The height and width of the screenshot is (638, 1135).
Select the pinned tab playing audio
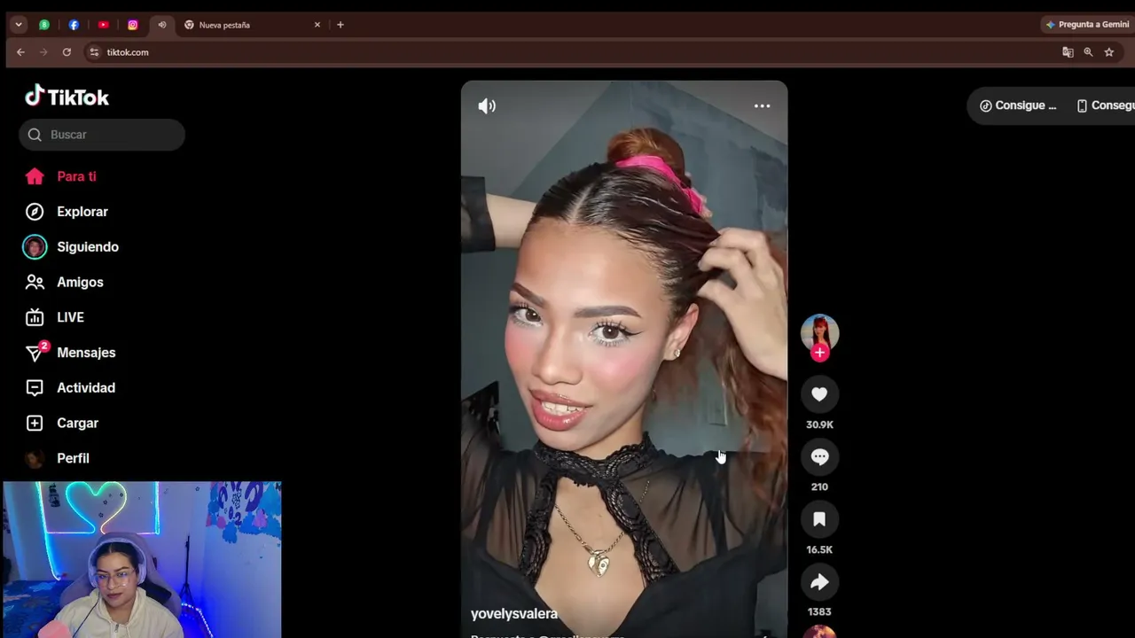[161, 25]
